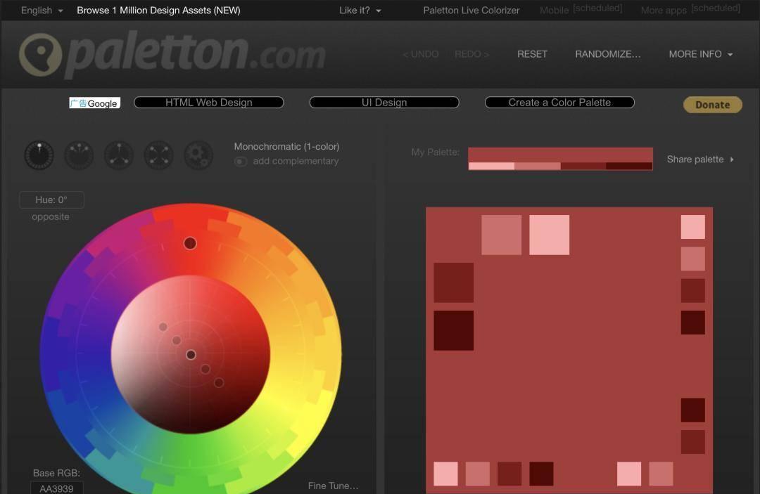Click the RESET button

(x=532, y=54)
